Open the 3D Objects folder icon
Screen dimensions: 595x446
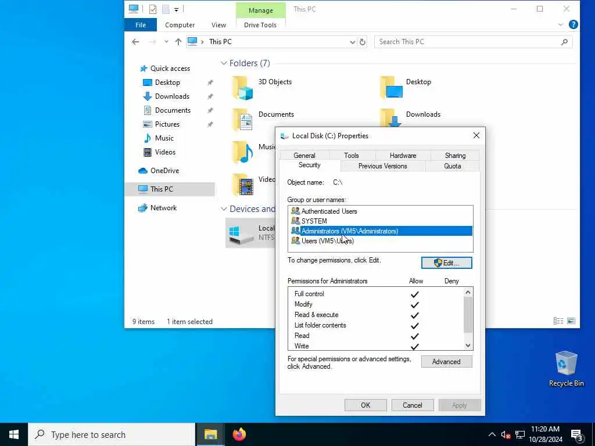pos(242,88)
